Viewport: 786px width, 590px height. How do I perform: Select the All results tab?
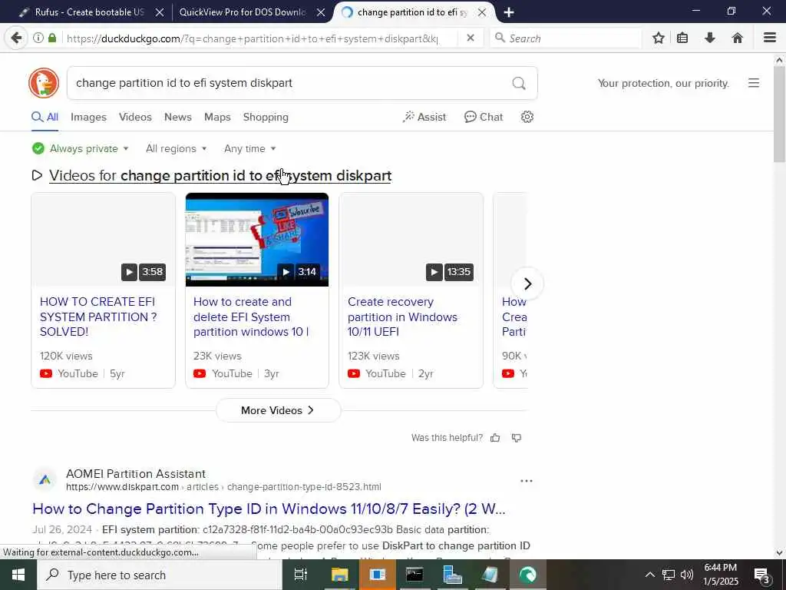45,117
